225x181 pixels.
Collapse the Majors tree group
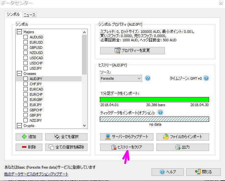19,32
